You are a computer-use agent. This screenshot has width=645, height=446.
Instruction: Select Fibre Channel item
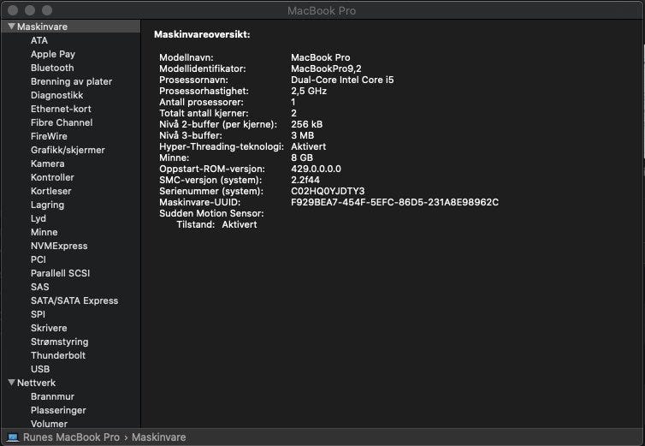coord(62,122)
